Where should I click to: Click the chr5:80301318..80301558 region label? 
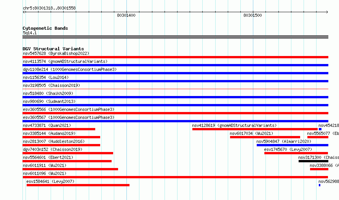pyautogui.click(x=49, y=8)
